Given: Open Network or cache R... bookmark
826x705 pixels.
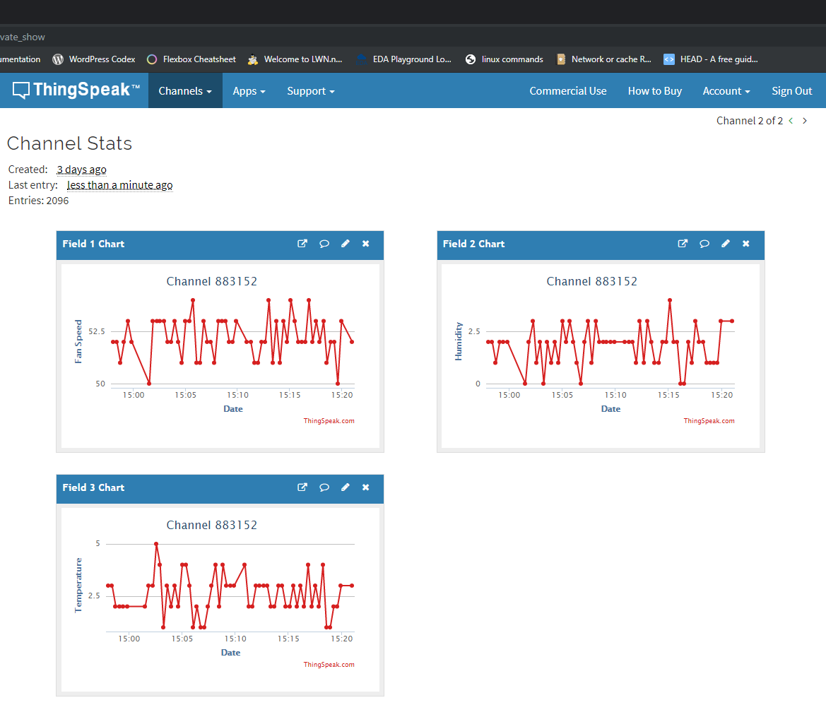Looking at the screenshot, I should (x=603, y=59).
